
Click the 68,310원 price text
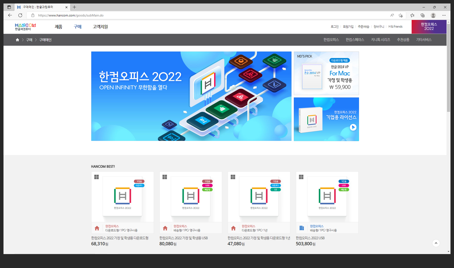tap(100, 244)
